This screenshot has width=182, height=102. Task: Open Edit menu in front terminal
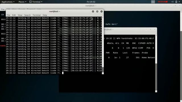point(14,15)
